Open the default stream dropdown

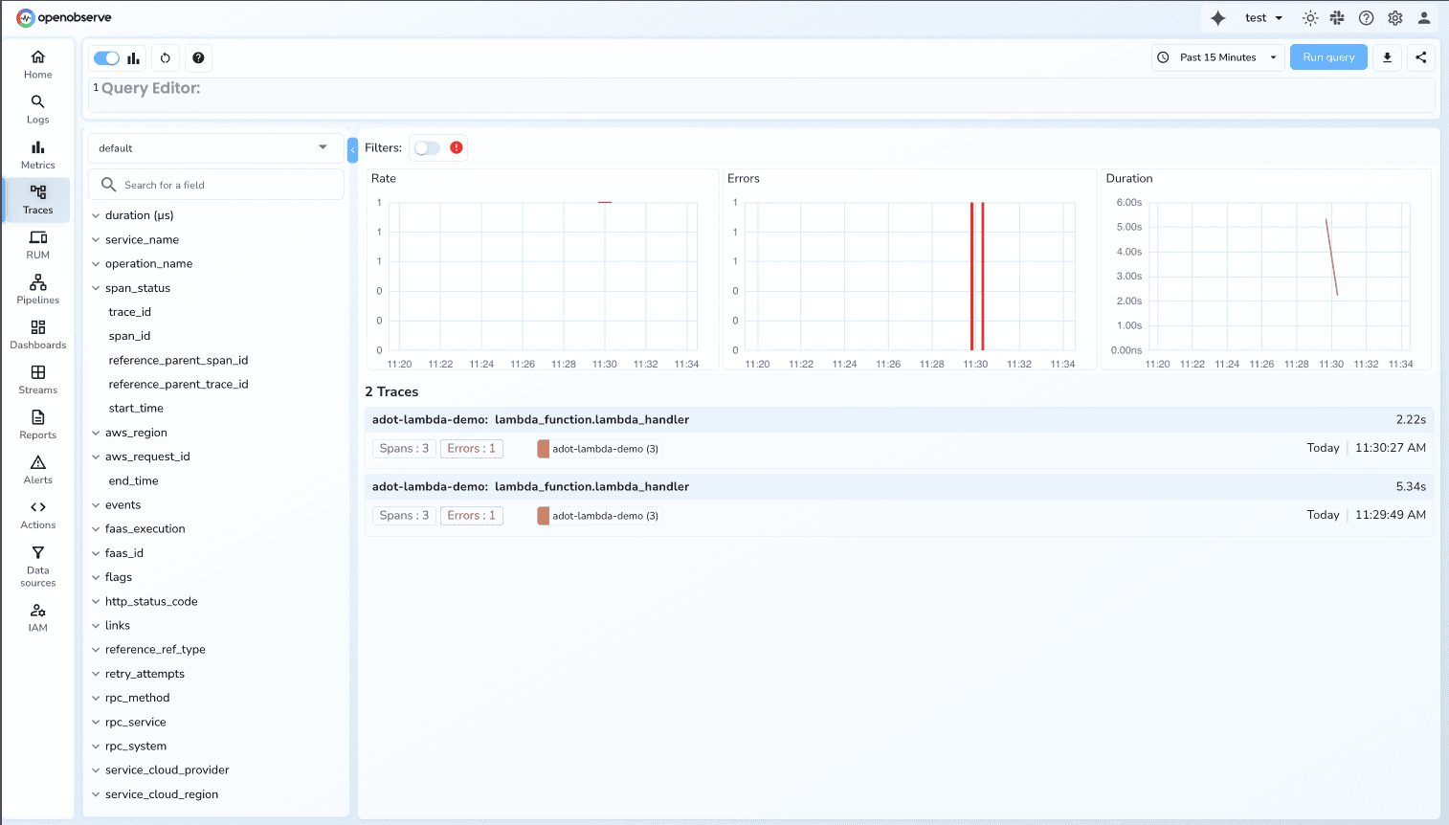pos(214,147)
